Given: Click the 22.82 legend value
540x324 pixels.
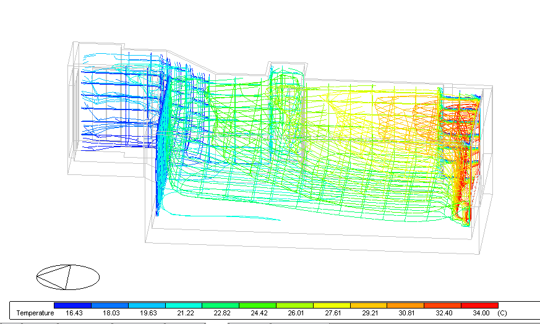Looking at the screenshot, I should [x=222, y=313].
